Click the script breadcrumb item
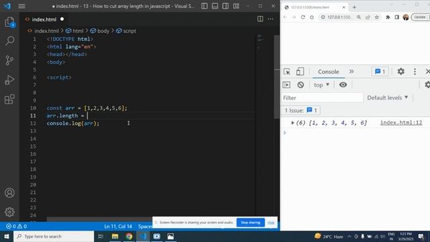This screenshot has width=430, height=242. tap(126, 31)
